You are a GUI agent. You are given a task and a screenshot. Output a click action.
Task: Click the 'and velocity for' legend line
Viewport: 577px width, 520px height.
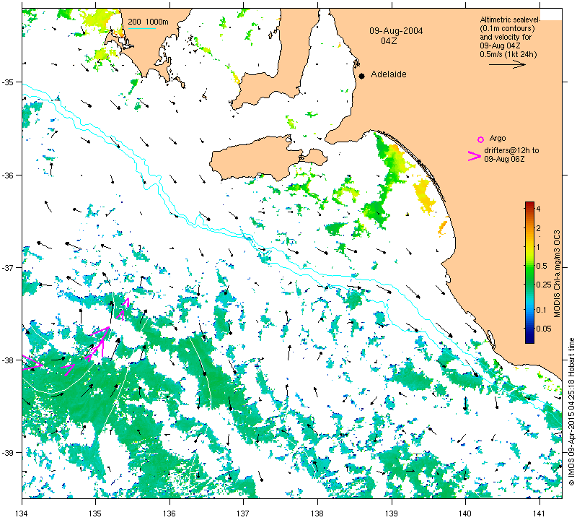pyautogui.click(x=505, y=38)
